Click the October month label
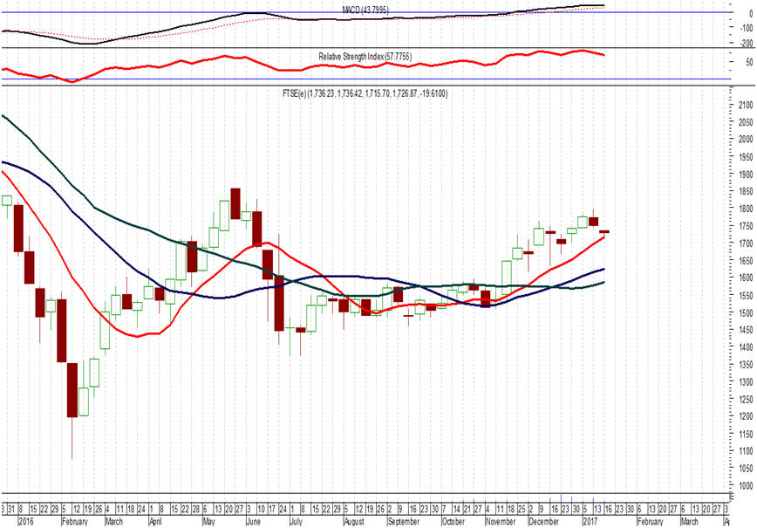 tap(454, 522)
